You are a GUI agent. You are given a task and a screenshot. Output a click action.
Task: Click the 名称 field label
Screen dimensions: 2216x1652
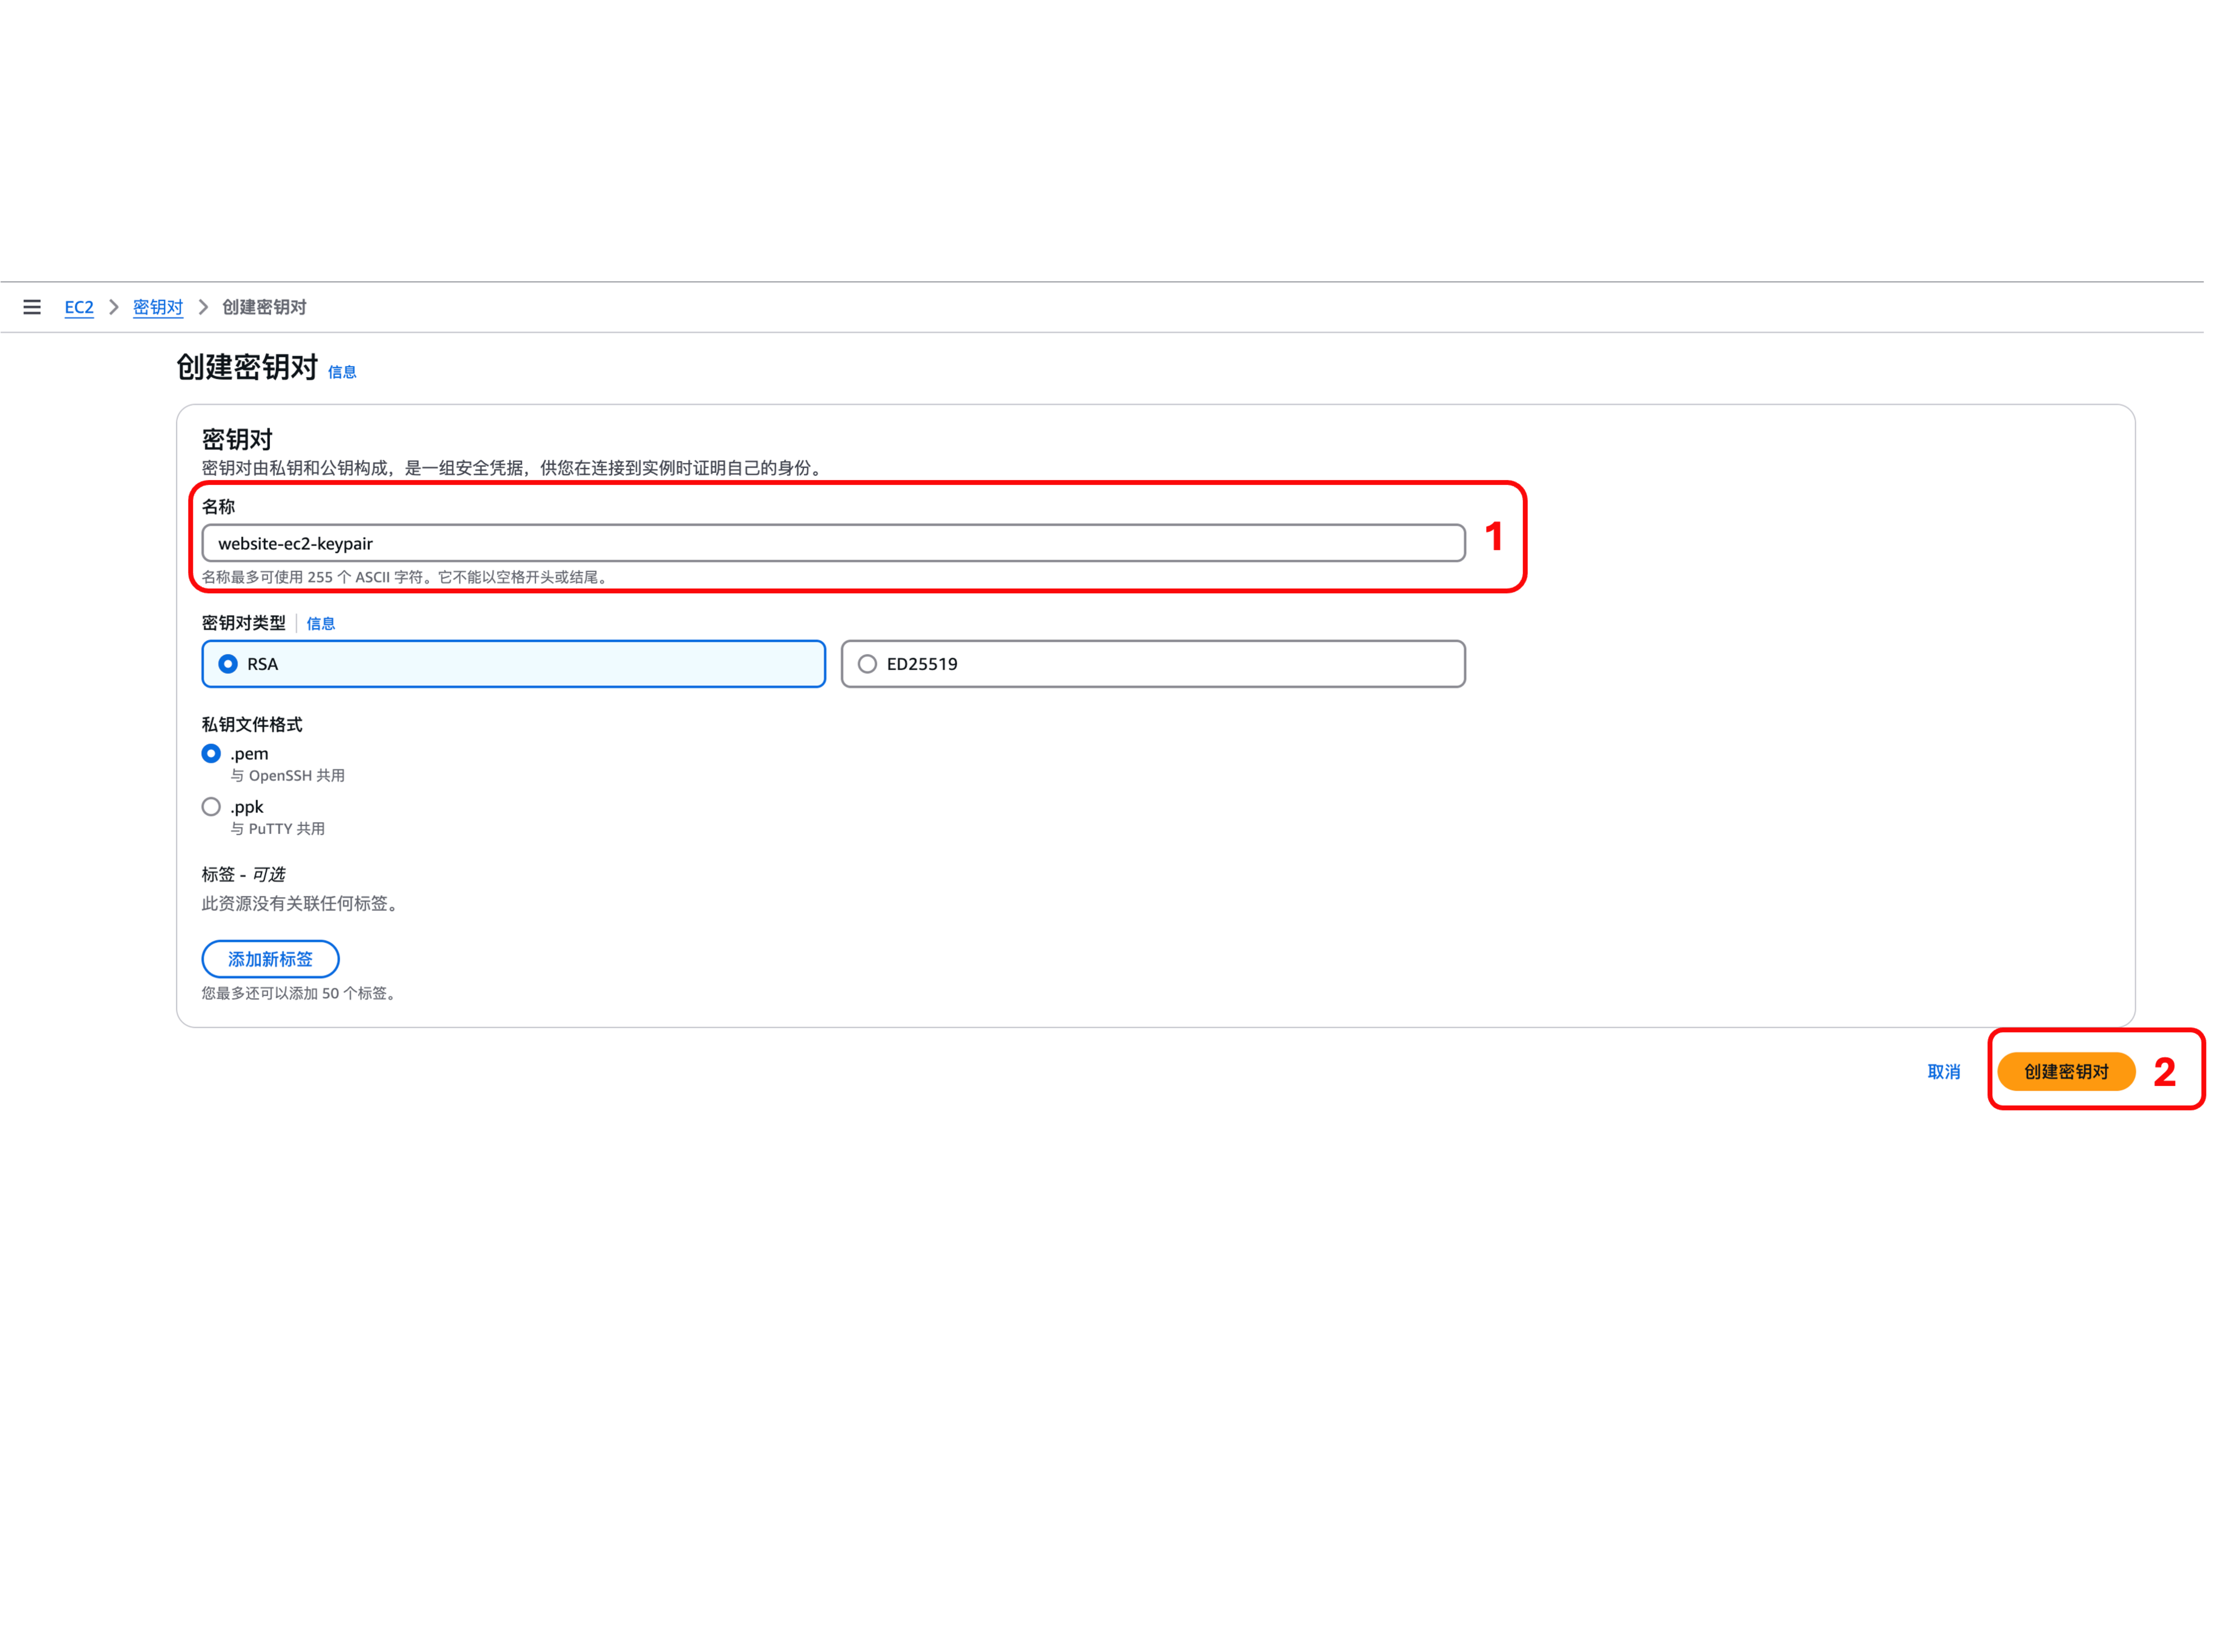click(218, 507)
